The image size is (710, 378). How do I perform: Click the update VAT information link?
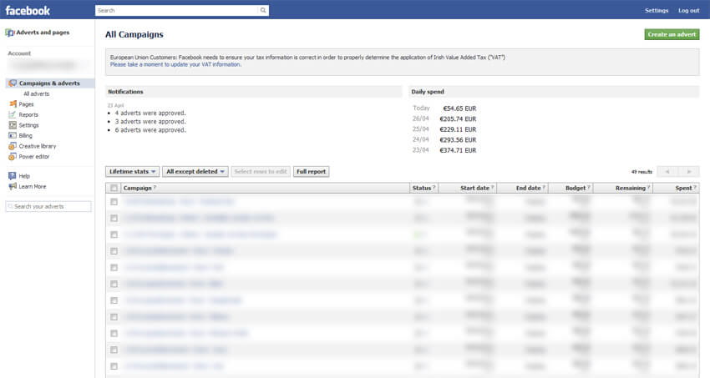(x=175, y=64)
